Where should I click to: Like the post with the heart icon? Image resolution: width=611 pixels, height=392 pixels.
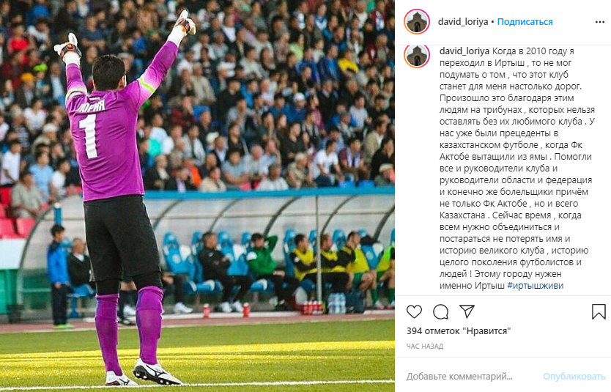coord(414,311)
